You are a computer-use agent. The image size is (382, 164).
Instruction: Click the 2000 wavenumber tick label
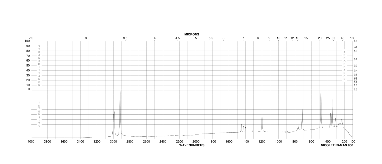click(x=196, y=142)
